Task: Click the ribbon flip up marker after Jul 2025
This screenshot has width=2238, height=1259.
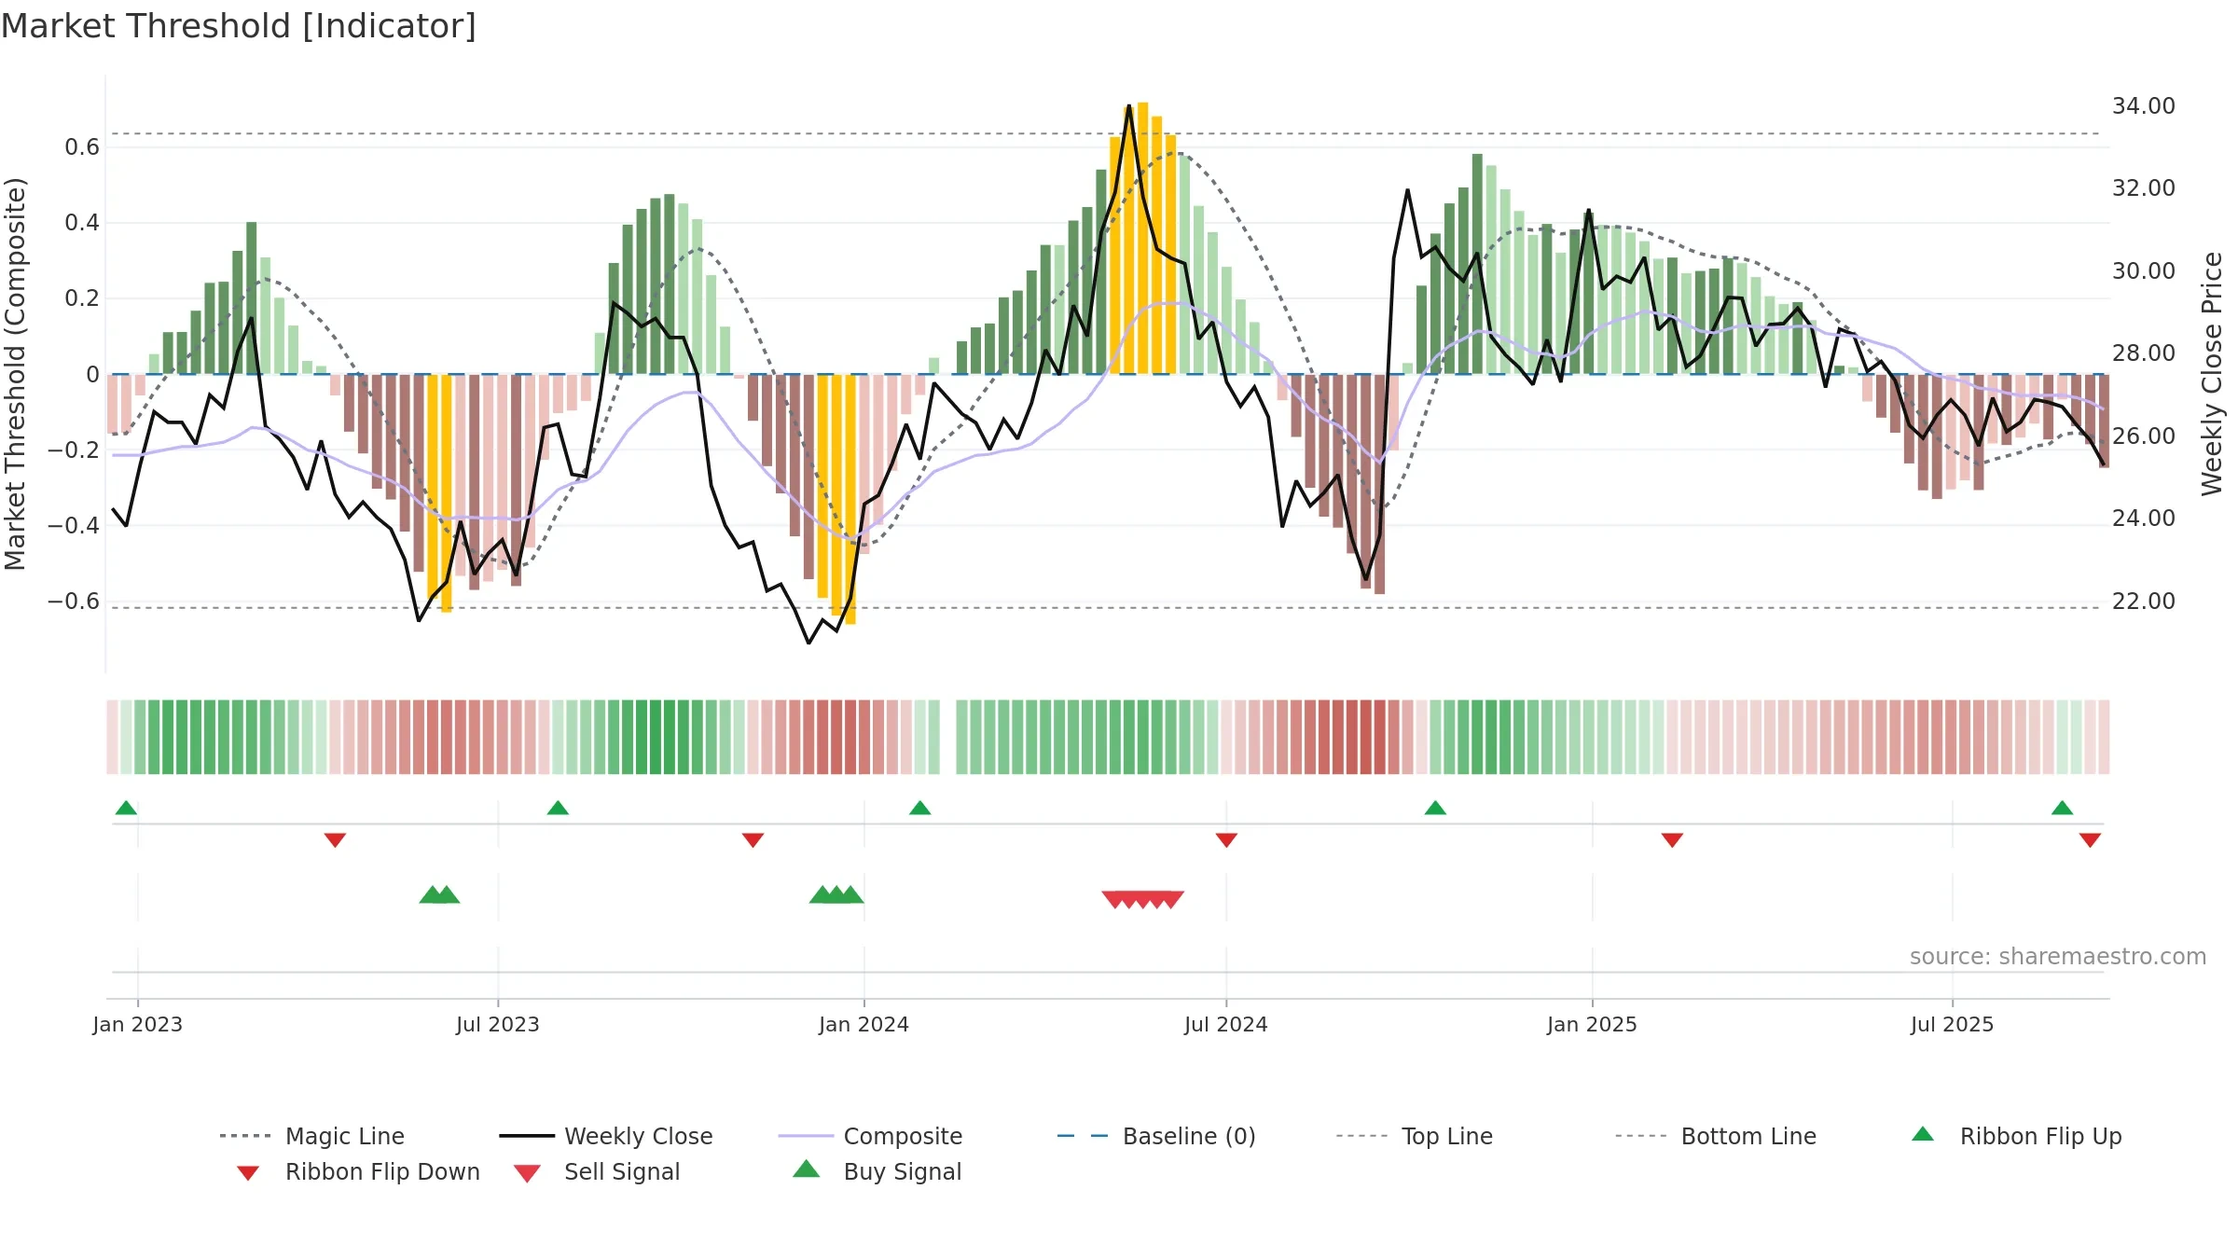Action: (x=2063, y=808)
